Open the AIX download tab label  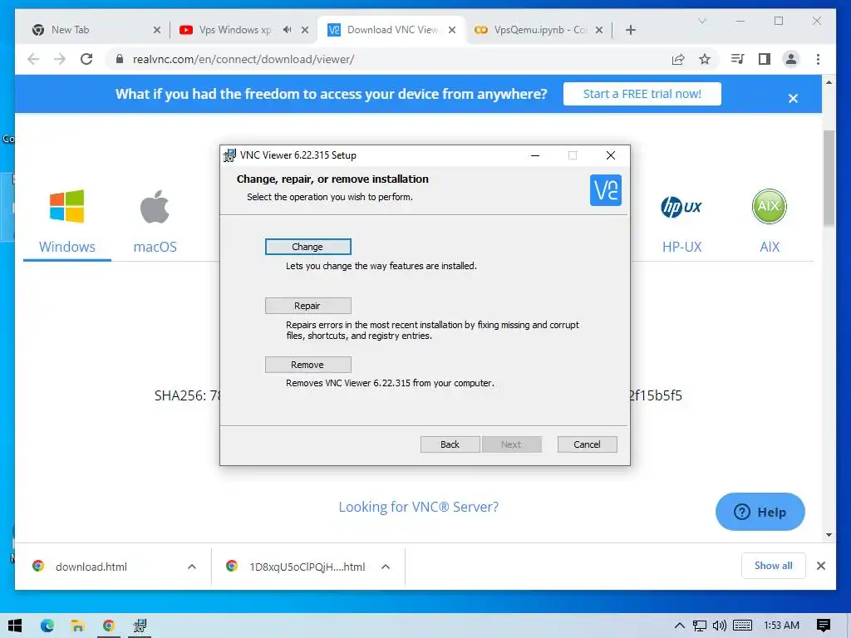click(x=770, y=247)
